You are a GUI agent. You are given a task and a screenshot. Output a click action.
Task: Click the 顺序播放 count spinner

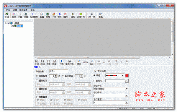point(56,76)
